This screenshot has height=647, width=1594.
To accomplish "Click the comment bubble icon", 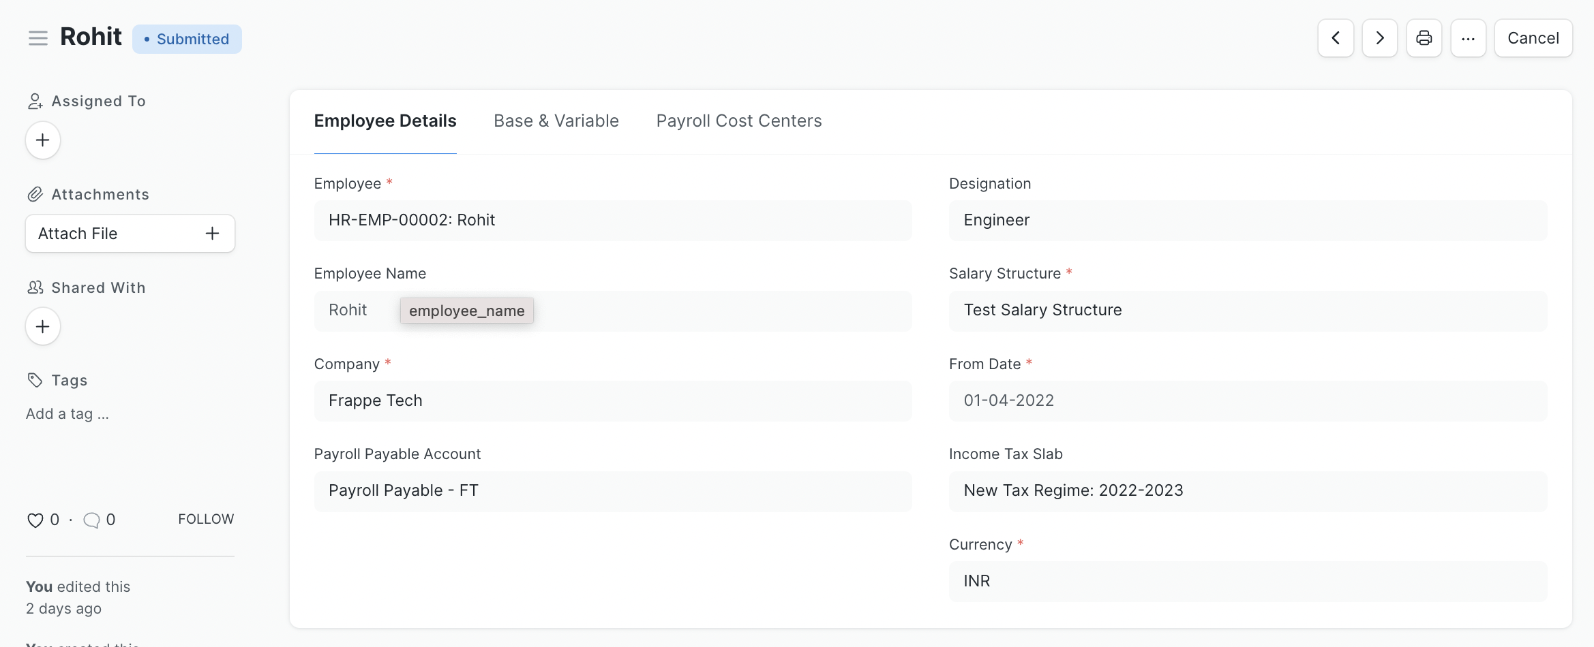I will pos(91,520).
